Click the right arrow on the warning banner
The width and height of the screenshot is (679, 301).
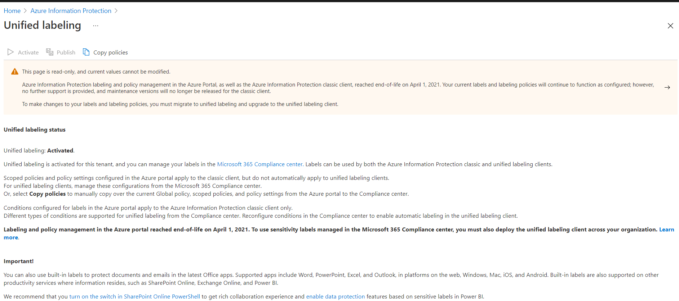click(x=667, y=88)
